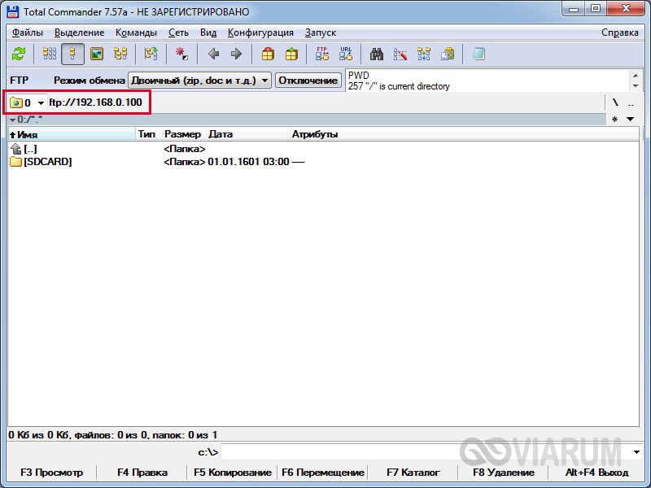Click the SDCARD folder icon

[15, 161]
